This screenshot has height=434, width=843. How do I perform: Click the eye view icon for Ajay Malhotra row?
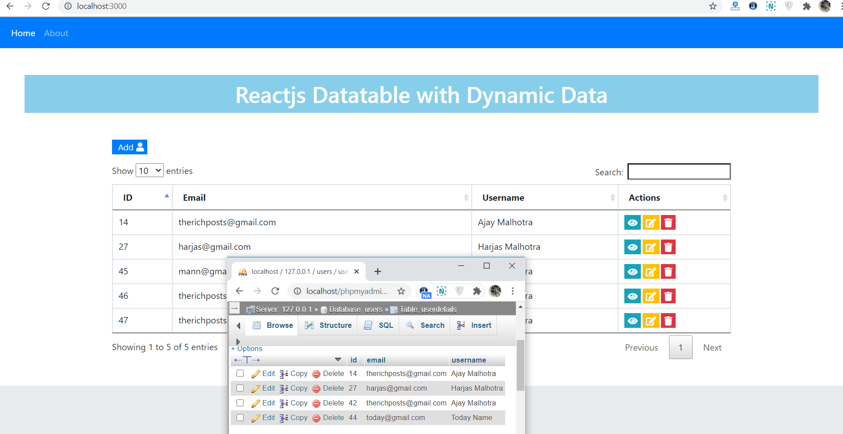point(632,222)
